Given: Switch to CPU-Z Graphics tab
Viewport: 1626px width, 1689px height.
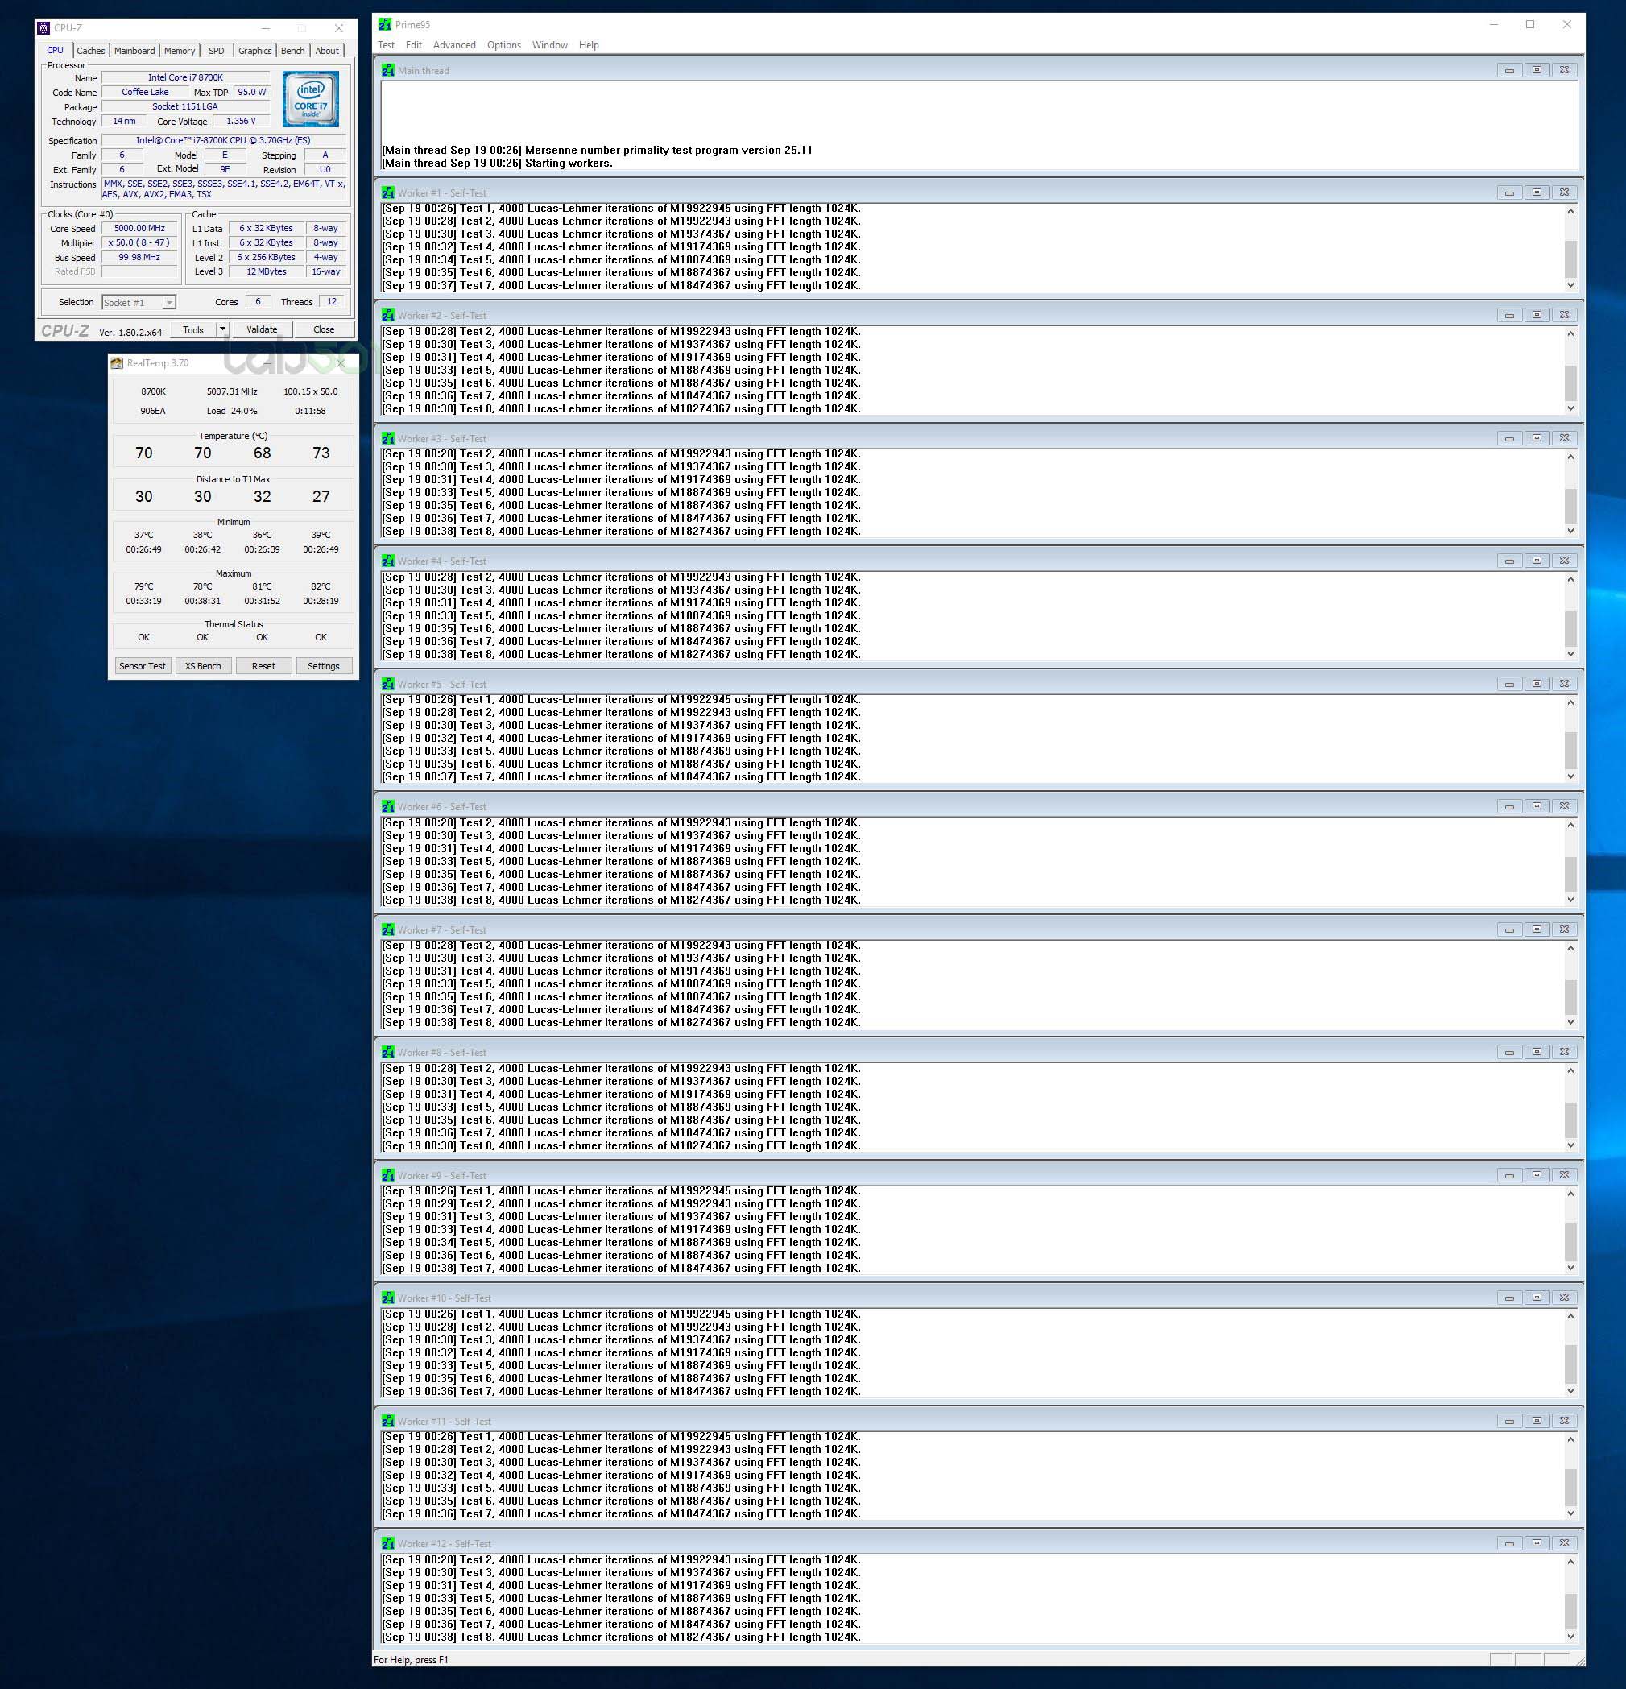Looking at the screenshot, I should click(255, 51).
